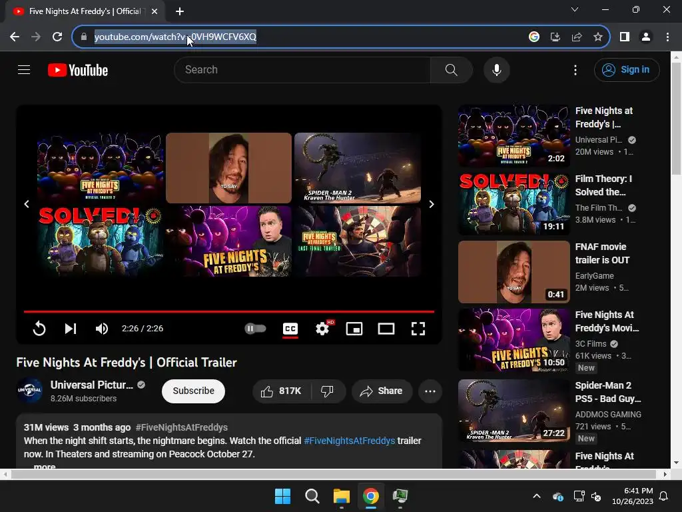Open the Windows Start menu
682x512 pixels.
(282, 496)
